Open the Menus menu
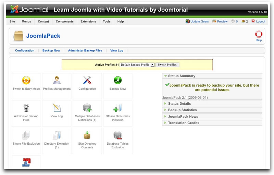Image resolution: width=274 pixels, height=175 pixels. (26, 21)
